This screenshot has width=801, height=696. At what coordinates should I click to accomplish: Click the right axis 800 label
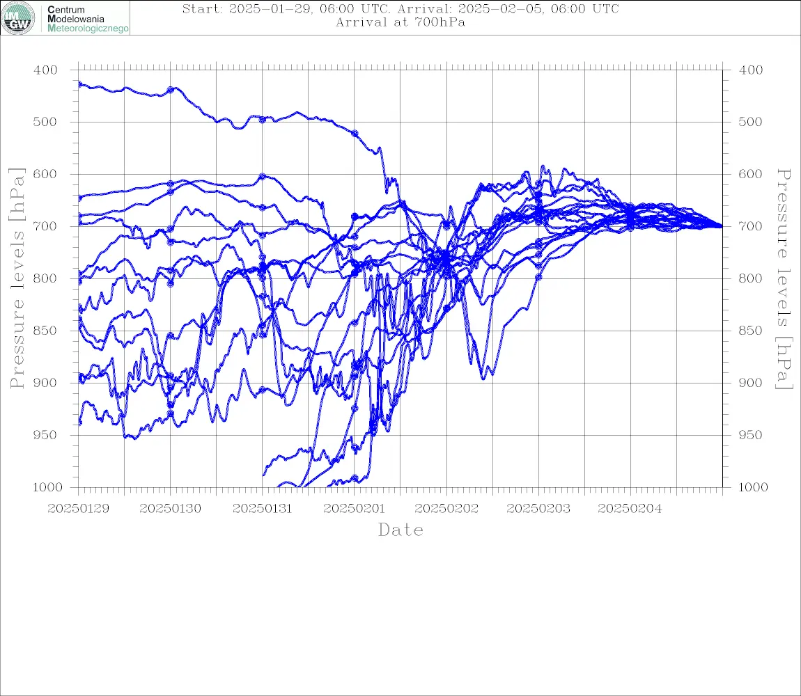(x=751, y=278)
